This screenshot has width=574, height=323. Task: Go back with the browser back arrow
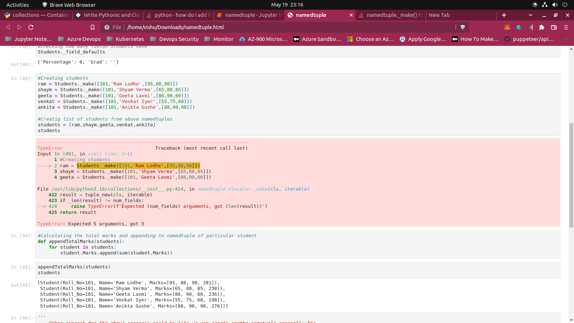pos(8,27)
